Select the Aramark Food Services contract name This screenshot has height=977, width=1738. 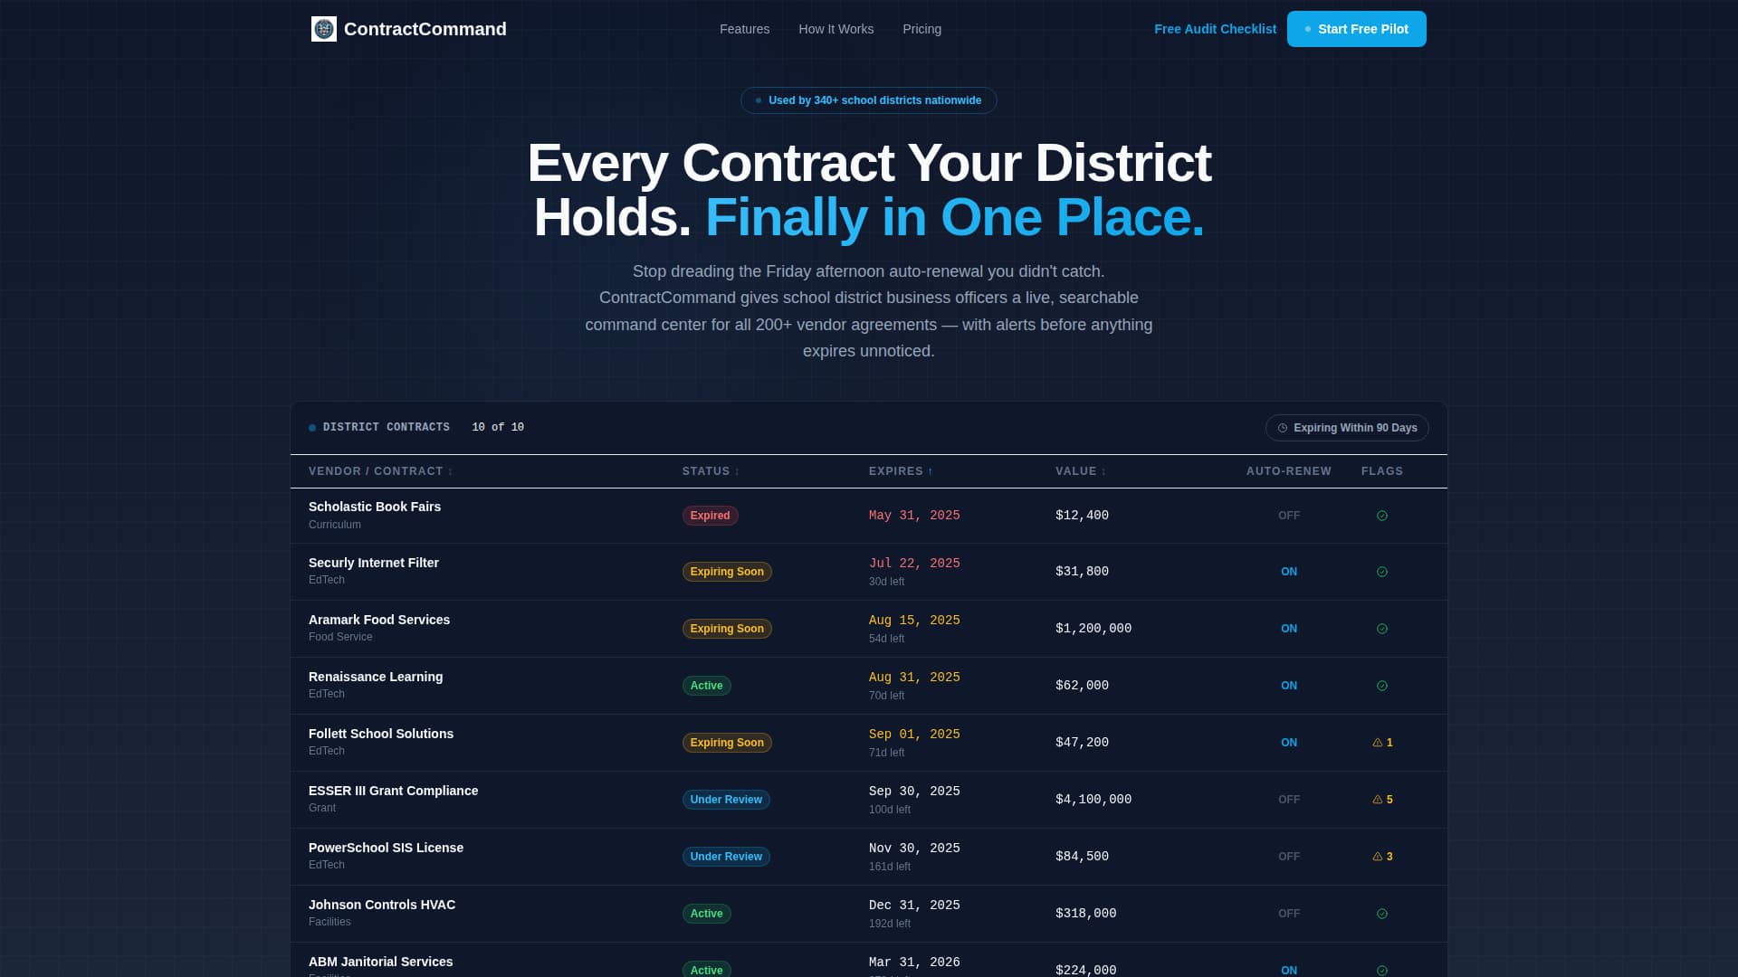[x=379, y=620]
